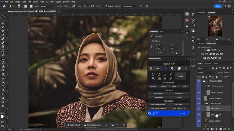Select the Move tool

(3, 15)
